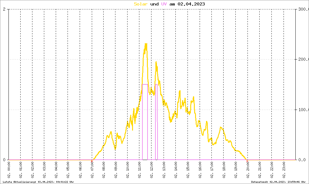Click the '02. 19:00' time axis label
309x184 pixels.
click(x=236, y=170)
